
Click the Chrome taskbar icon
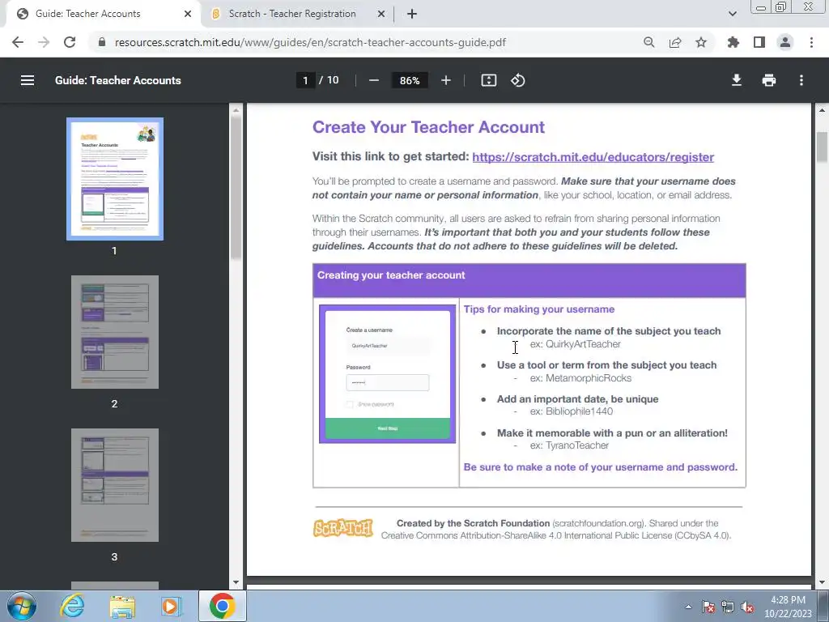pyautogui.click(x=222, y=606)
